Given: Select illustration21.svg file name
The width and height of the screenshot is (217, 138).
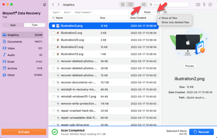Looking at the screenshot, I should tap(72, 47).
